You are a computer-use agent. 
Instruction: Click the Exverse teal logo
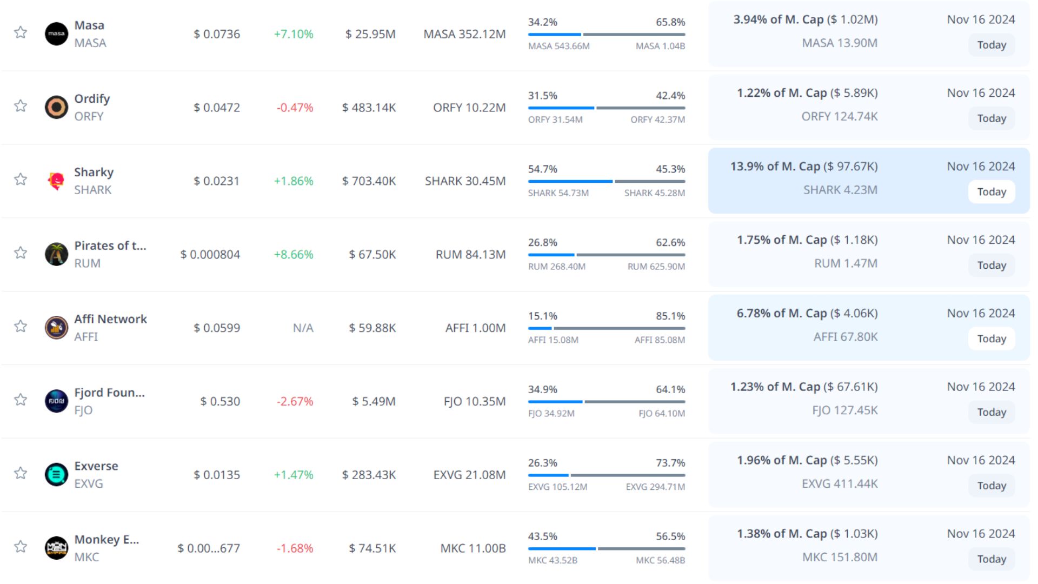tap(56, 475)
